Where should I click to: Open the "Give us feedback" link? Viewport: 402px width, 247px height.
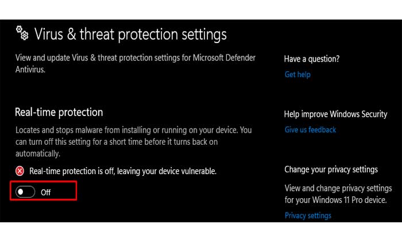click(x=310, y=130)
